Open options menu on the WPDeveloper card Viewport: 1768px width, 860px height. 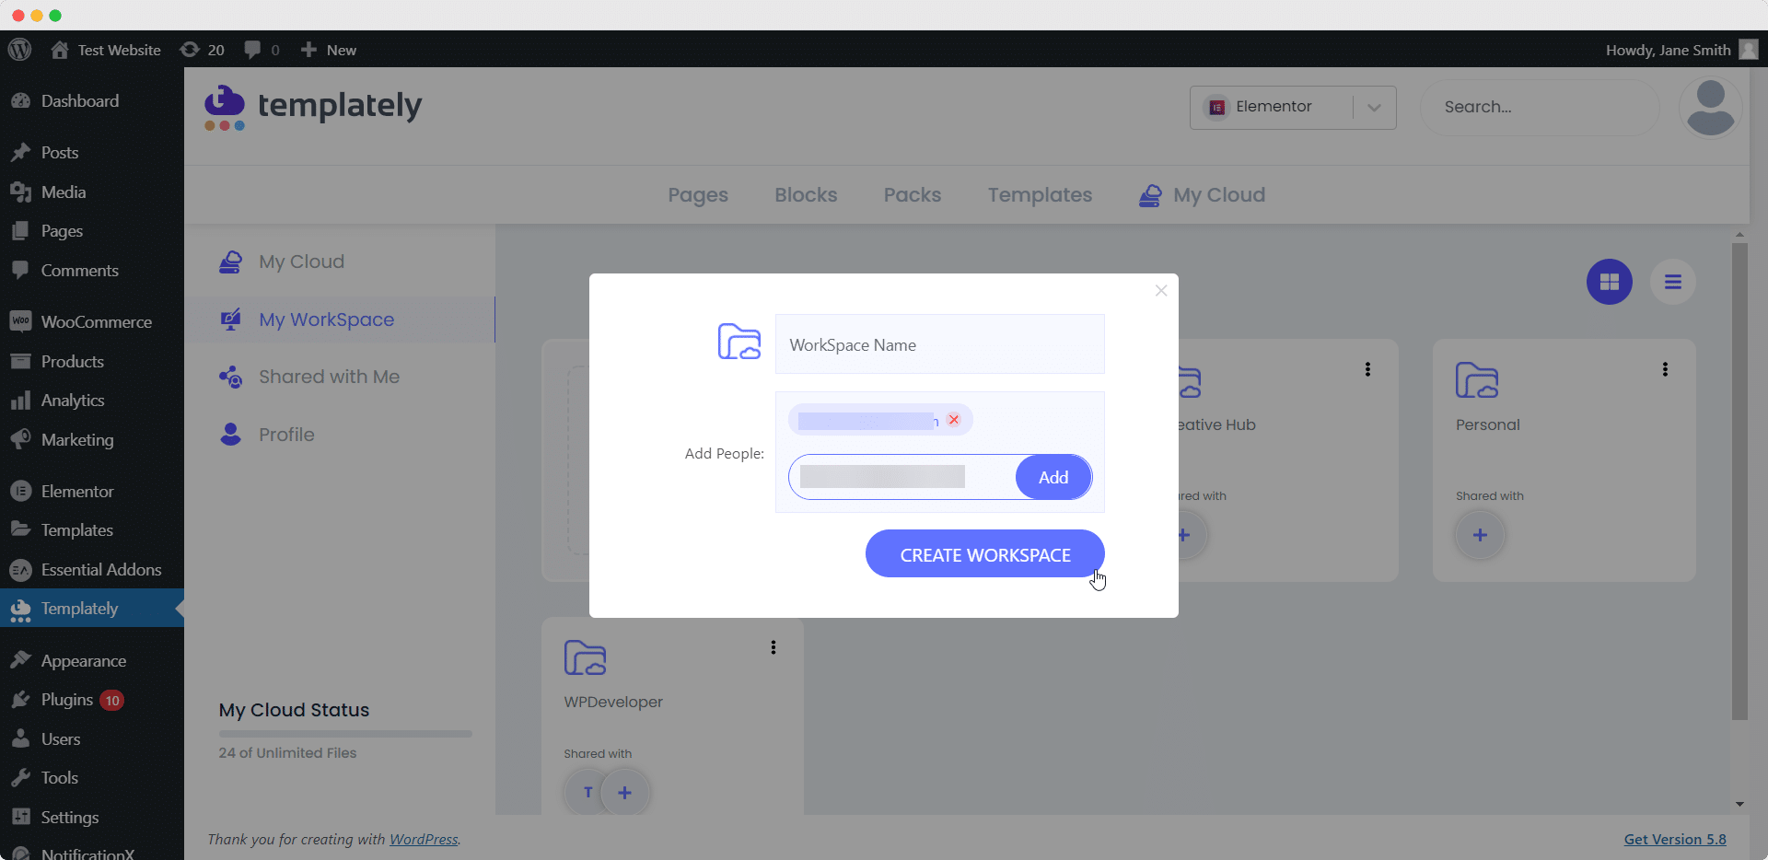pos(773,646)
